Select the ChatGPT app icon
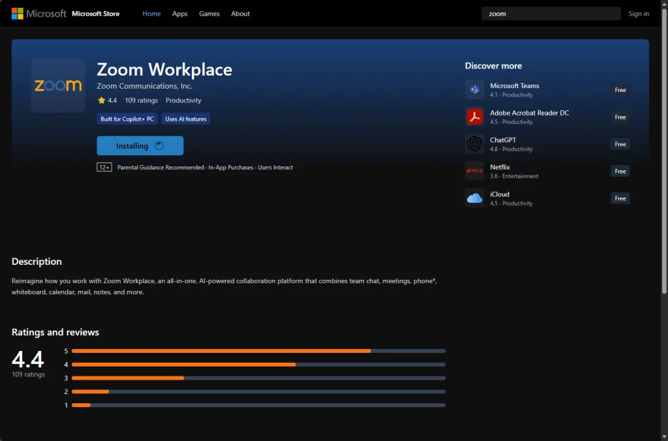The image size is (668, 441). 474,144
